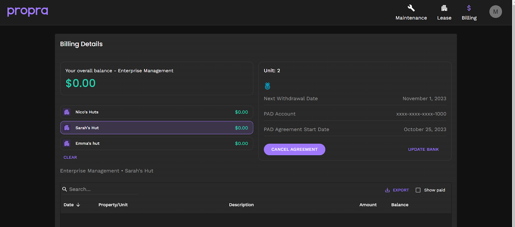Image resolution: width=515 pixels, height=227 pixels.
Task: Sort by Date using the arrow
Action: coord(78,205)
